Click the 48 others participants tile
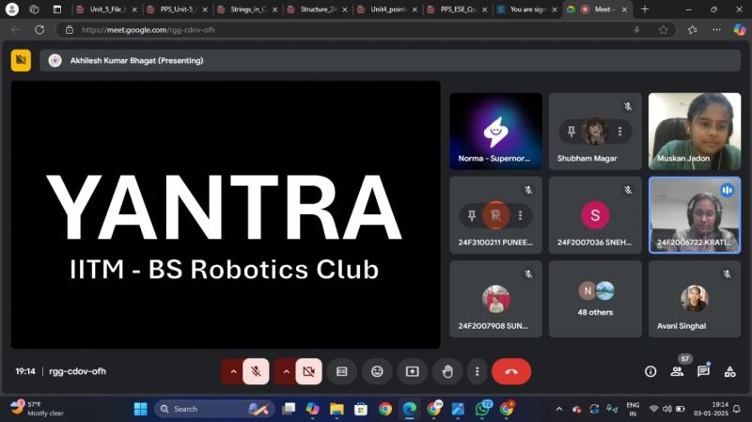This screenshot has width=752, height=422. coord(595,298)
